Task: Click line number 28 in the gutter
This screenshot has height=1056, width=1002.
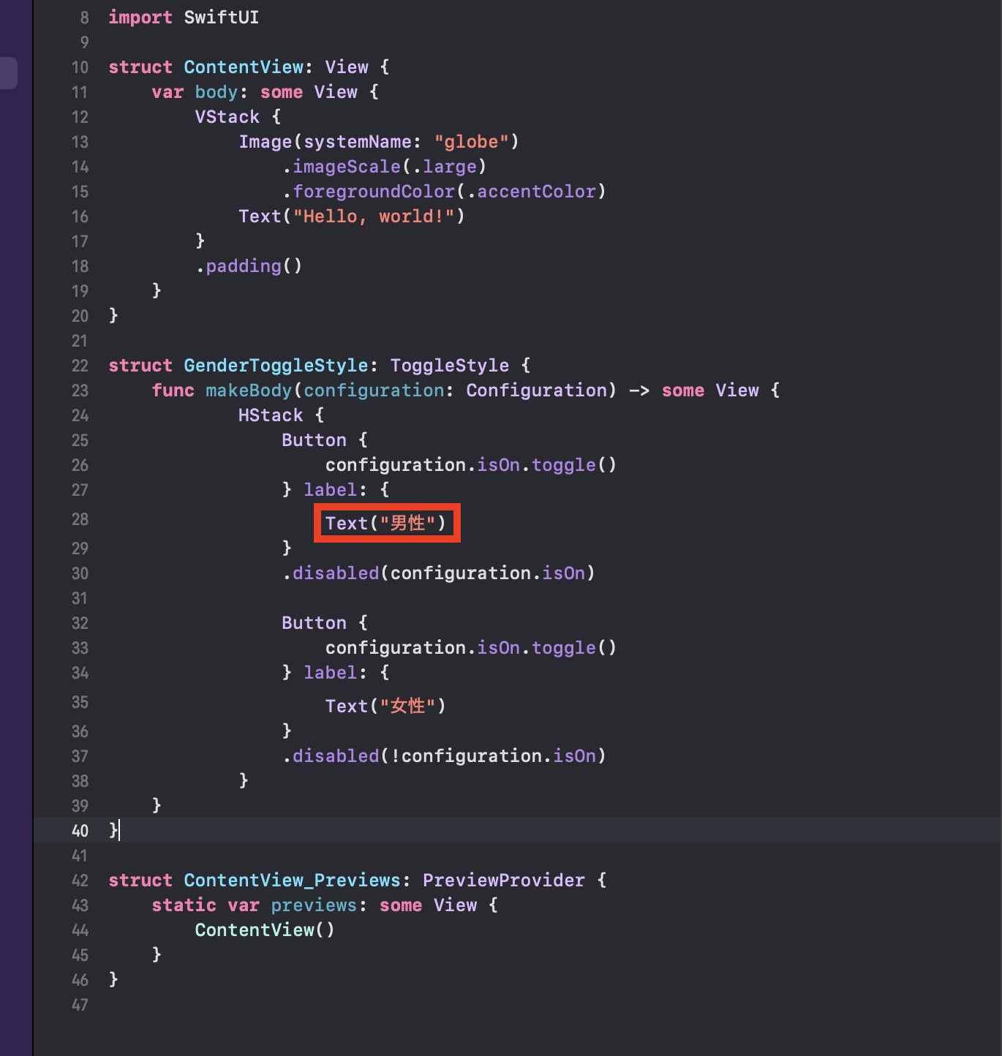Action: [x=80, y=519]
